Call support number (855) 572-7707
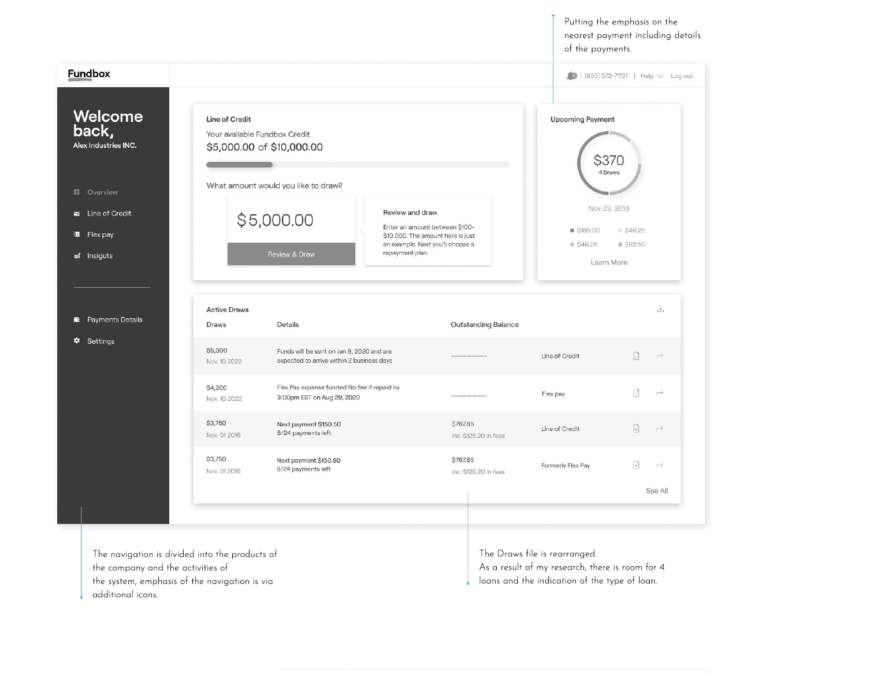881x673 pixels. (606, 76)
